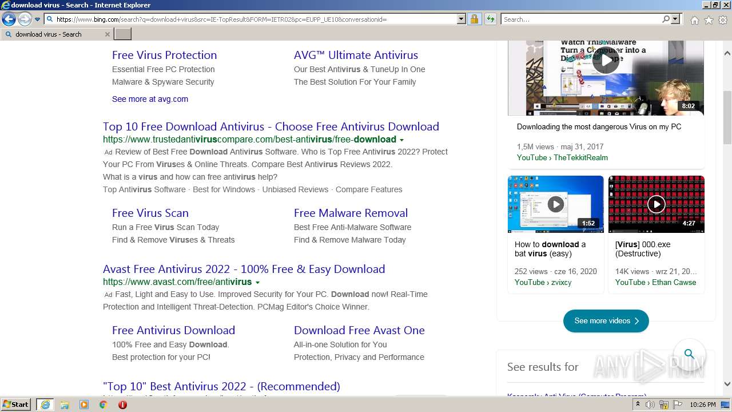Click the page scrollbar down arrow

(727, 384)
